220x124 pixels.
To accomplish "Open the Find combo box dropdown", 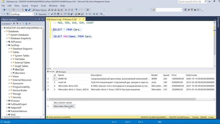I will pyautogui.click(x=181, y=10).
